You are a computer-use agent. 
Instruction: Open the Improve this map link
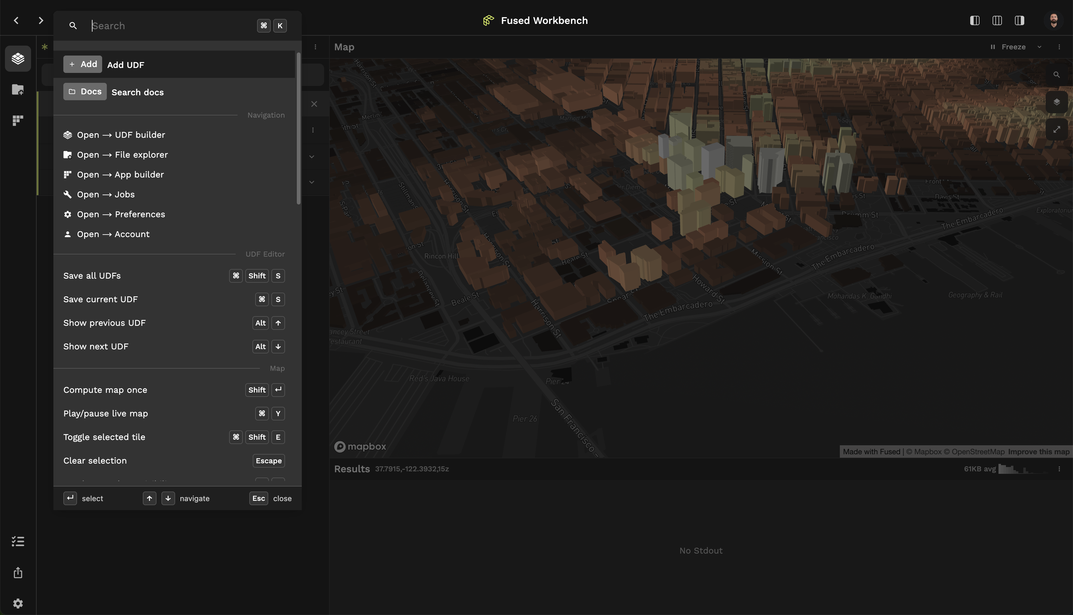coord(1038,451)
